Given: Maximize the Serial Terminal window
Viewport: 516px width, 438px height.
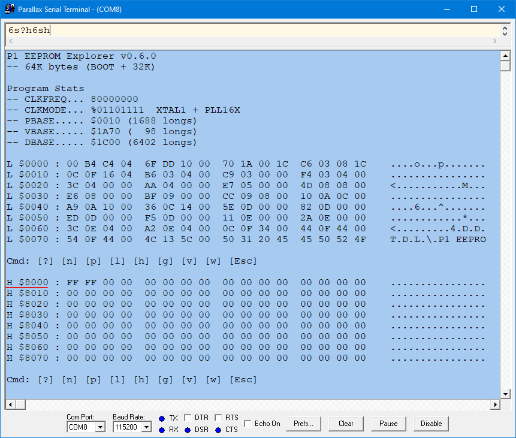Looking at the screenshot, I should (x=474, y=9).
